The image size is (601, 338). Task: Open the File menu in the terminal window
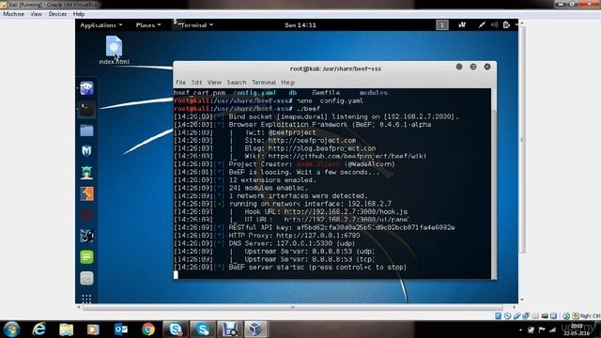click(180, 83)
